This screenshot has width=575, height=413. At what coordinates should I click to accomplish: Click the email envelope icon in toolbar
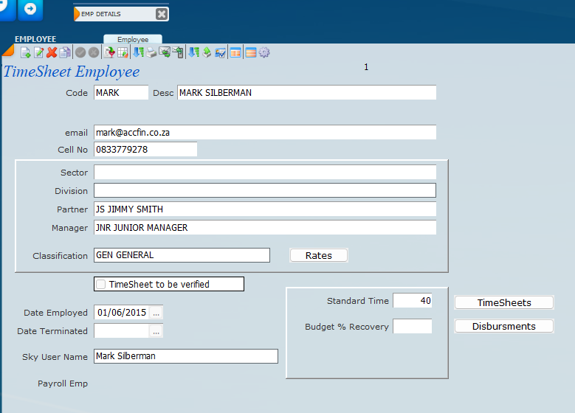tap(165, 52)
